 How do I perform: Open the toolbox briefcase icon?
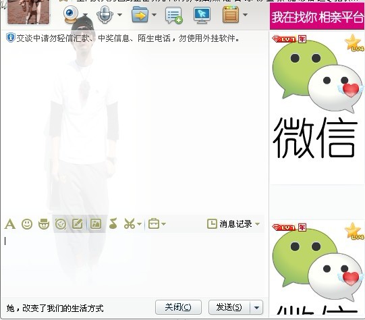[154, 224]
